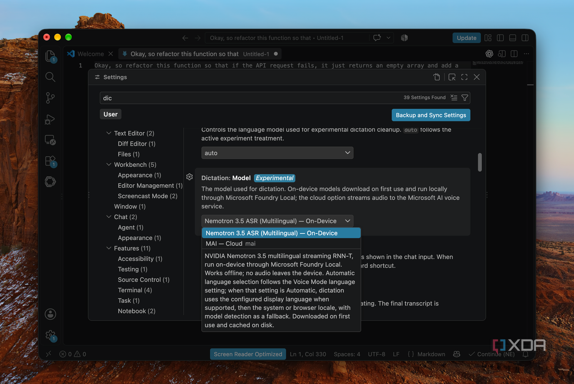Open the Manage gear in activity bar
Viewport: 574px width, 384px height.
point(50,336)
